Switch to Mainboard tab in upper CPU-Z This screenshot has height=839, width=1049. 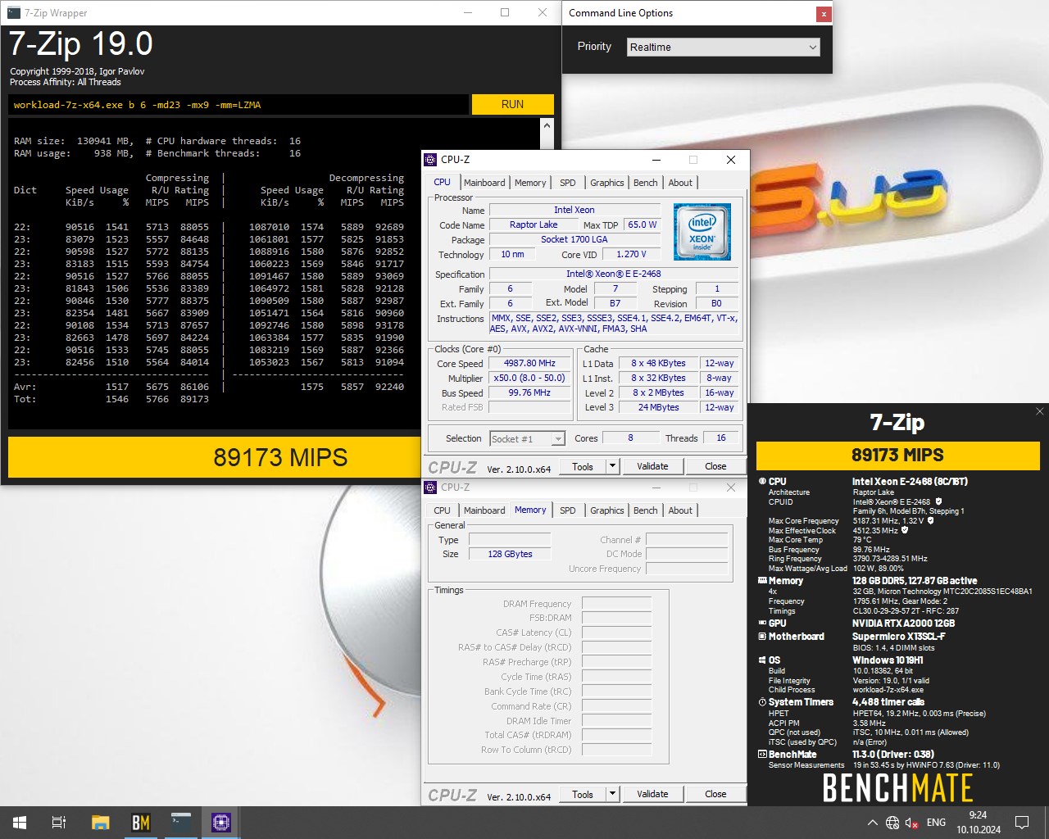click(x=484, y=183)
